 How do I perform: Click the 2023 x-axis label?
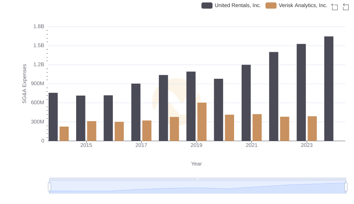coord(307,145)
